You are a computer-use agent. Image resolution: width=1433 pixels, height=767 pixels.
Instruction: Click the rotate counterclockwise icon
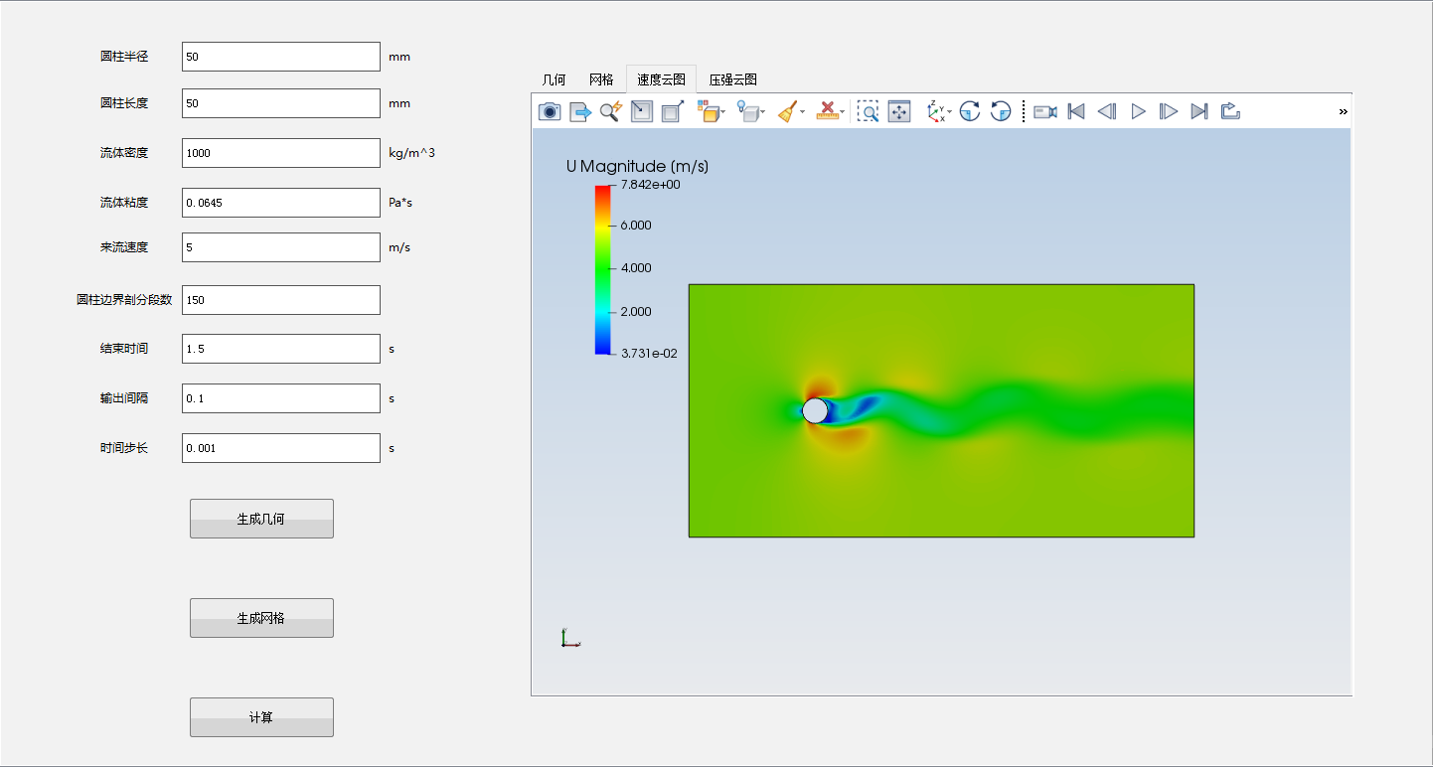pyautogui.click(x=1001, y=111)
